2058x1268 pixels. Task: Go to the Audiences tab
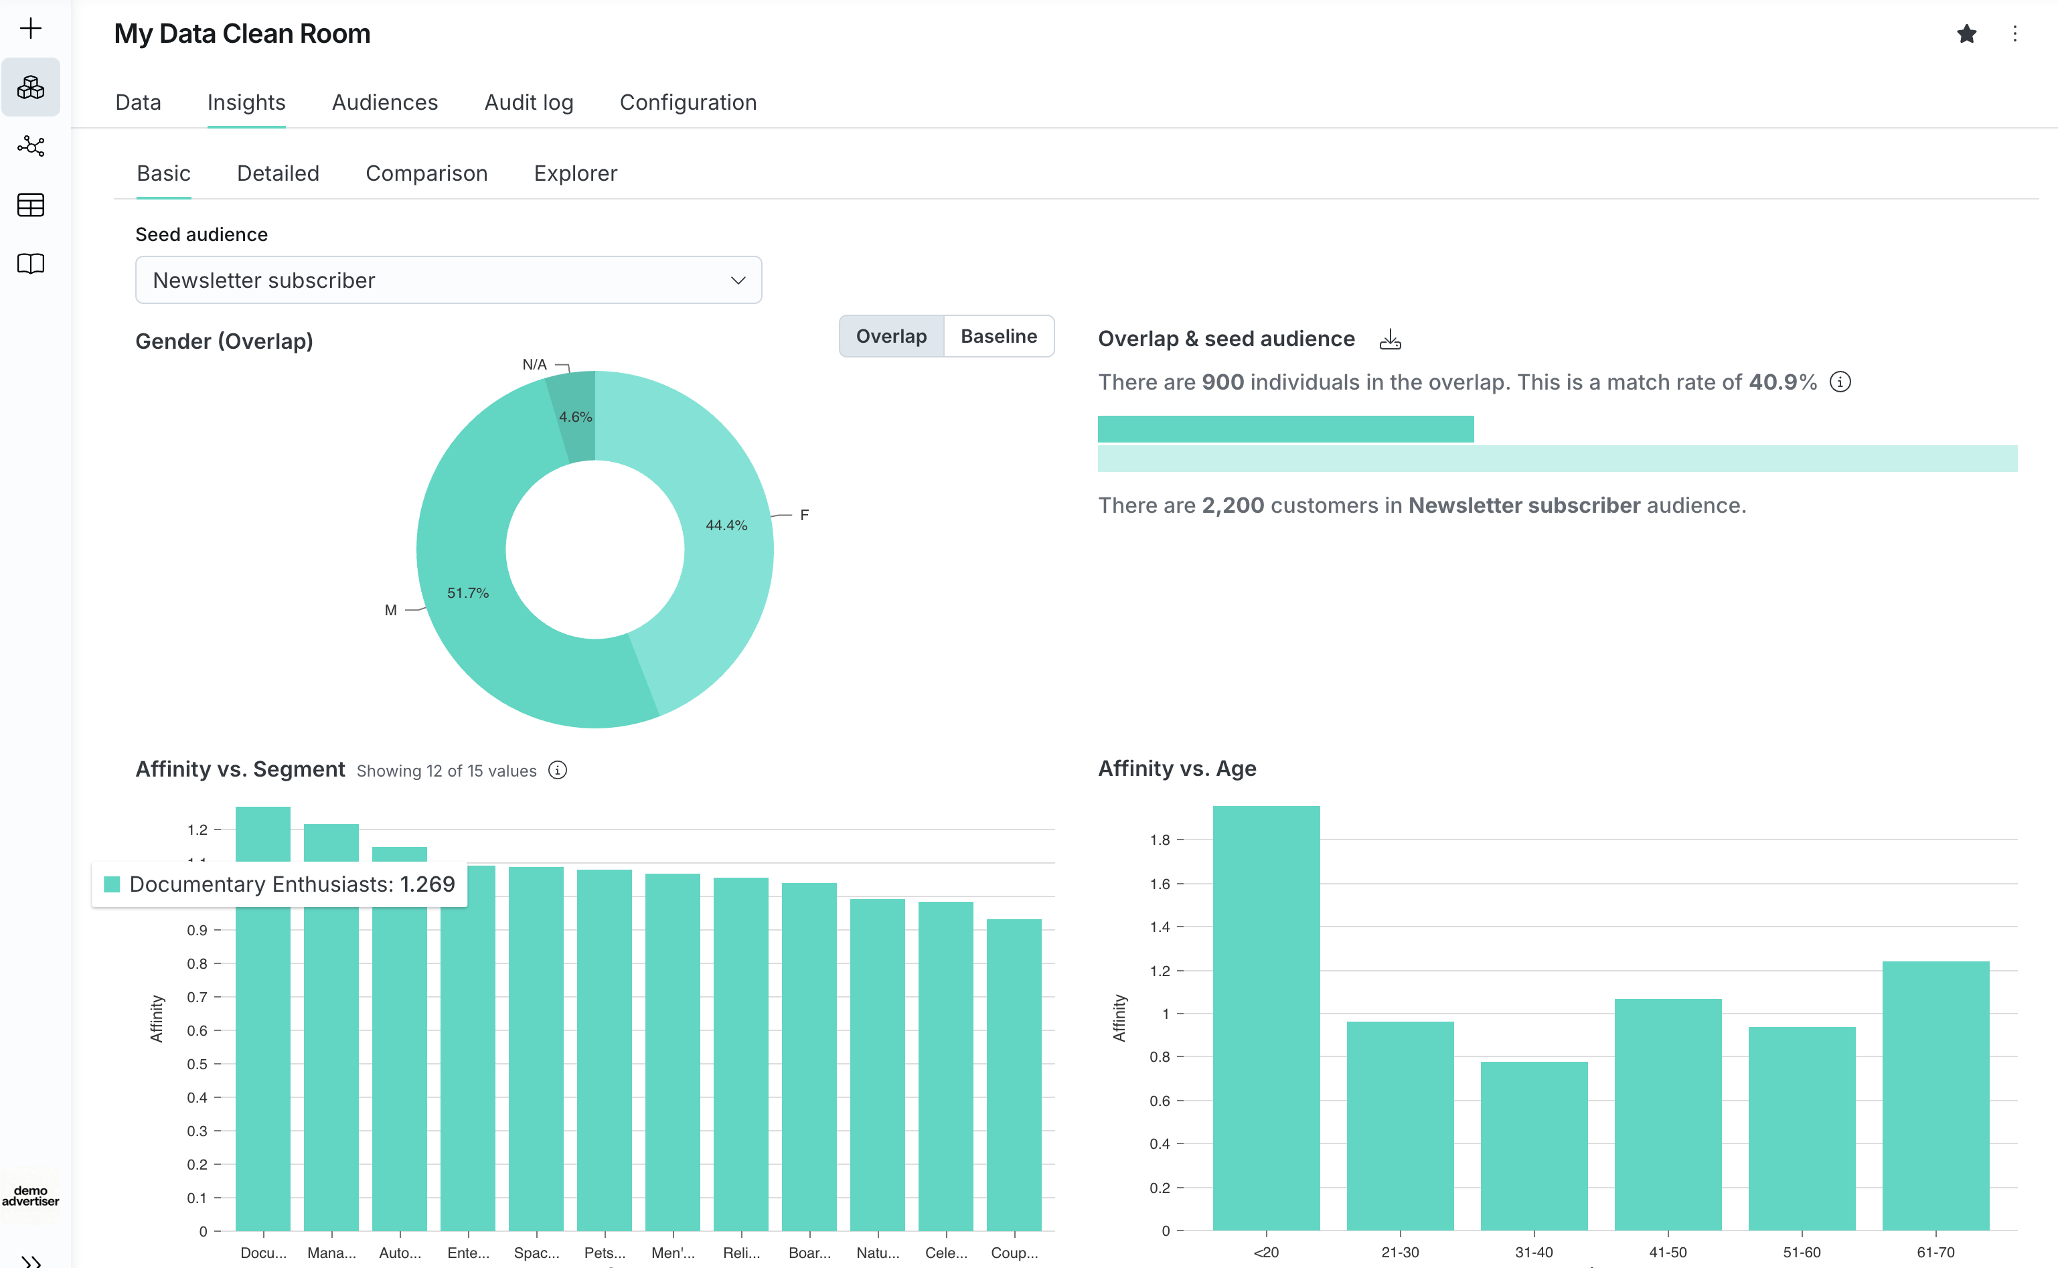pos(385,102)
